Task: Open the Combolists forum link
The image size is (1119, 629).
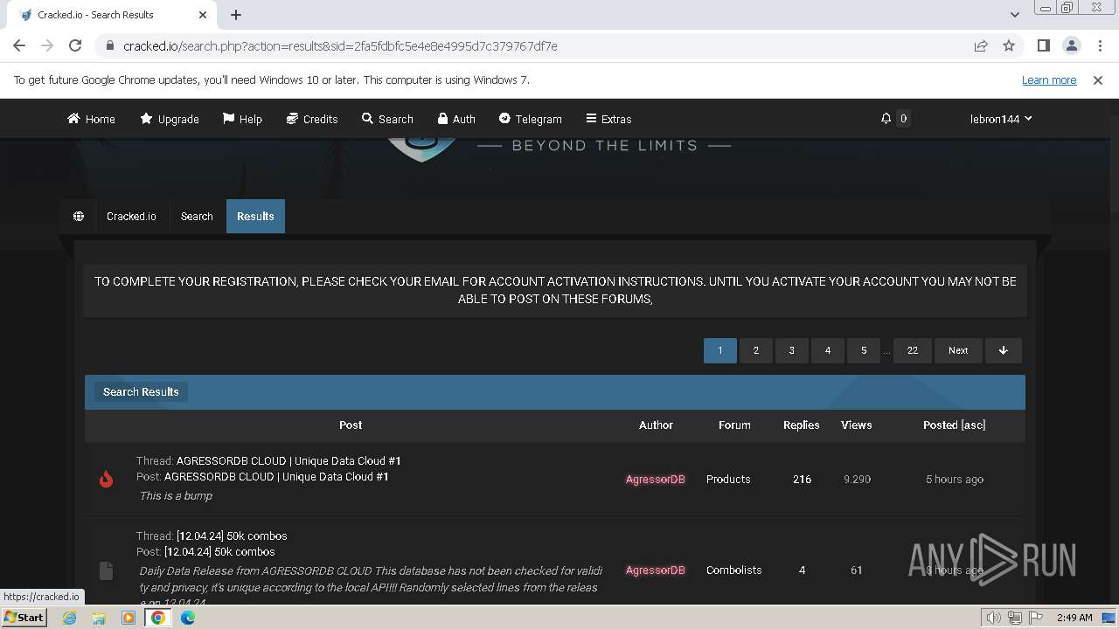Action: [733, 570]
